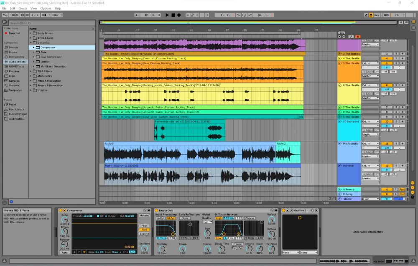The width and height of the screenshot is (418, 266).
Task: Solo the 'my vocal' track
Action: (396, 166)
